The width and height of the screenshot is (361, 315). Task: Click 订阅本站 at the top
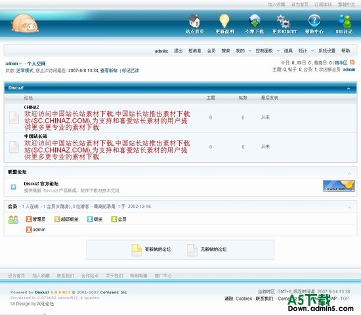tap(323, 5)
